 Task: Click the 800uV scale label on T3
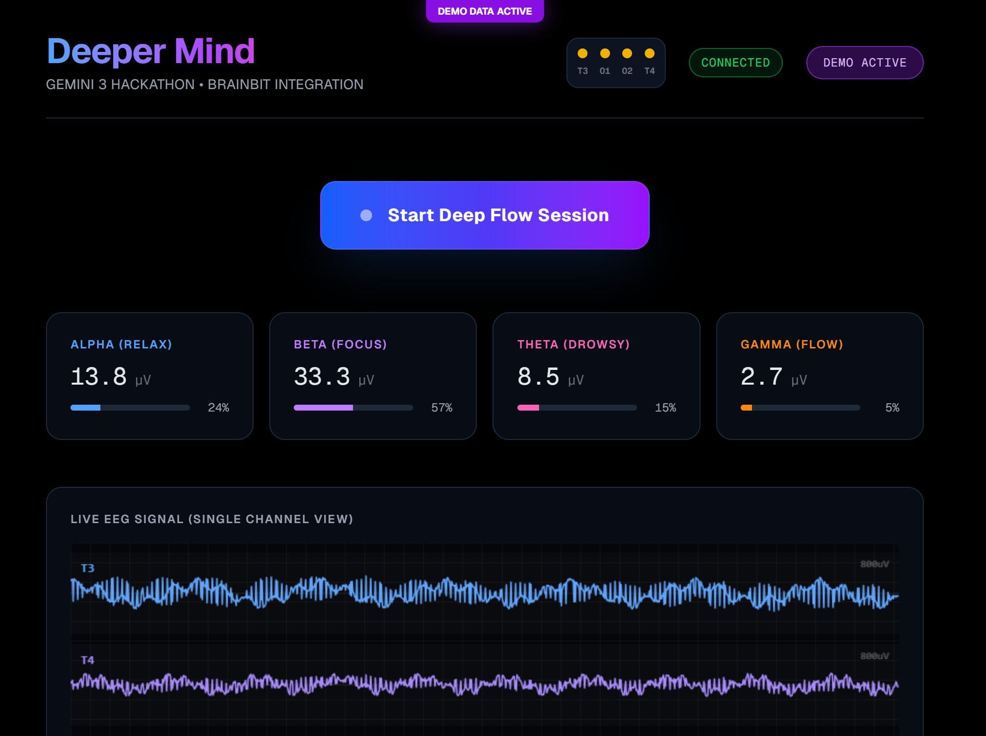[x=874, y=564]
